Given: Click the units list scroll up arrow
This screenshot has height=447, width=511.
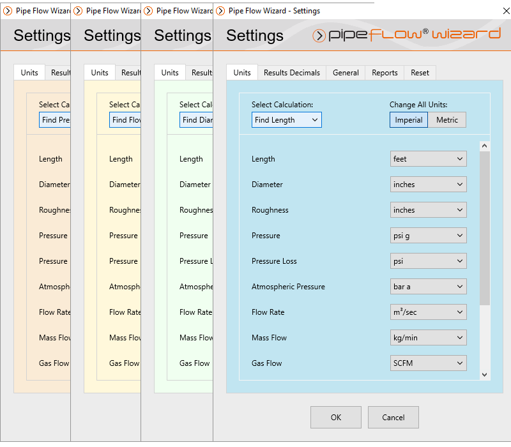Looking at the screenshot, I should pos(484,146).
